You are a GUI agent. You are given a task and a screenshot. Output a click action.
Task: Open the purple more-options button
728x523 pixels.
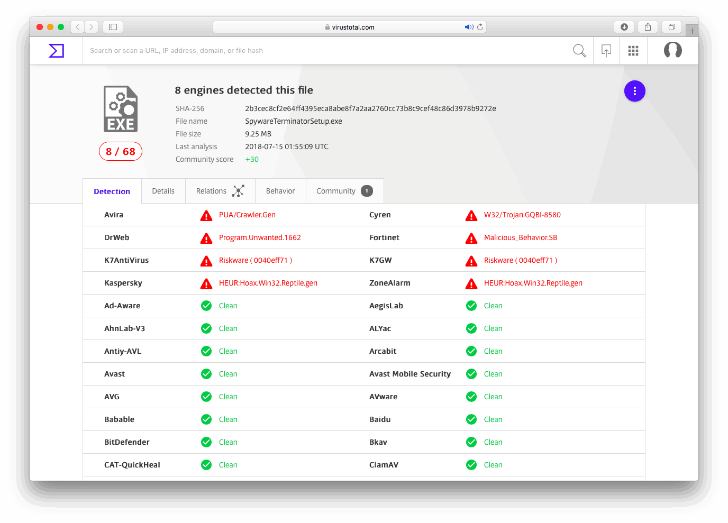tap(635, 91)
